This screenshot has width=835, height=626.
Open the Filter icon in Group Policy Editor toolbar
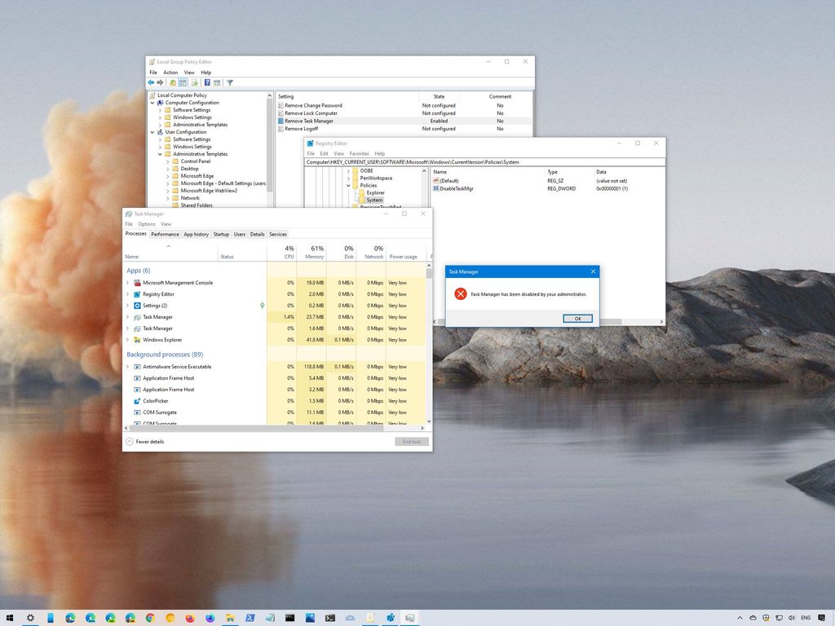231,82
